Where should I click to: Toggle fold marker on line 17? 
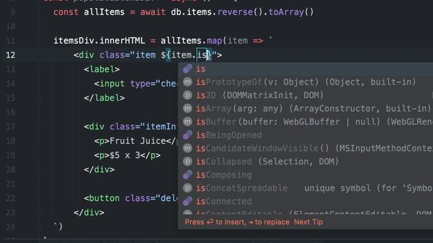pyautogui.click(x=39, y=127)
